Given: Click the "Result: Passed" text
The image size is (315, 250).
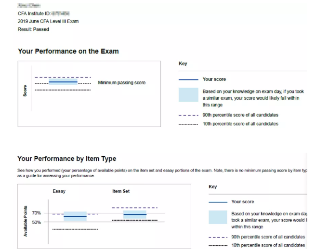Looking at the screenshot, I should pyautogui.click(x=33, y=29).
